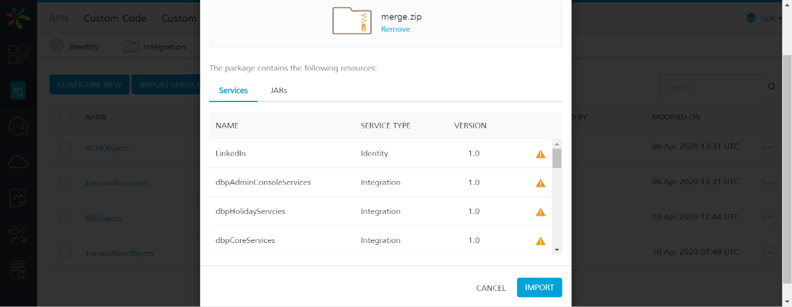
Task: Click the services list scroll up arrow
Action: (x=556, y=143)
